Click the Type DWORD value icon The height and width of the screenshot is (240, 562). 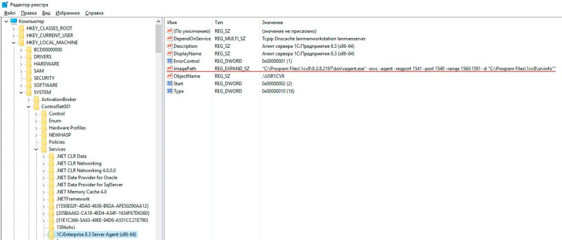[170, 91]
